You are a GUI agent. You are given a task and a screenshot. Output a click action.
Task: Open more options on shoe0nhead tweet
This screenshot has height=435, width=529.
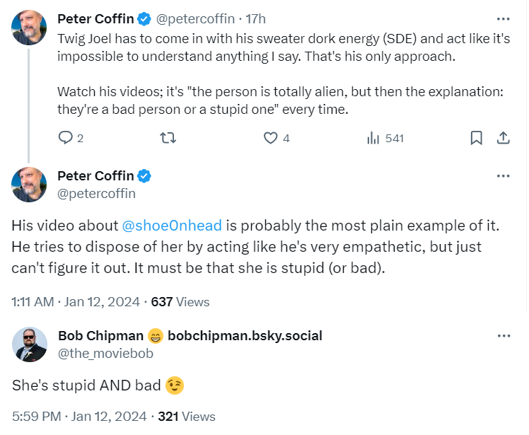pyautogui.click(x=504, y=175)
